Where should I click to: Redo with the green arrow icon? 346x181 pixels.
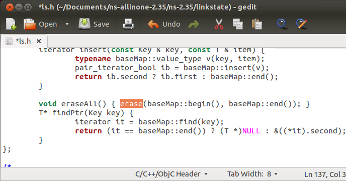coord(194,24)
